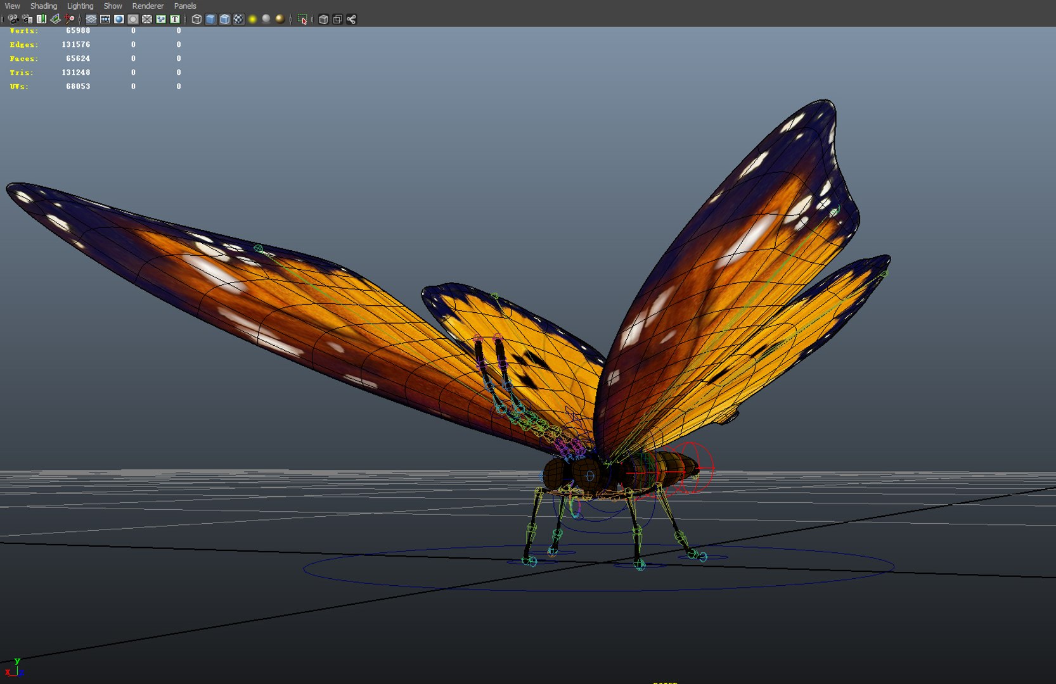Screen dimensions: 1056x684
Task: Click the Faces count 65624
Action: 78,58
